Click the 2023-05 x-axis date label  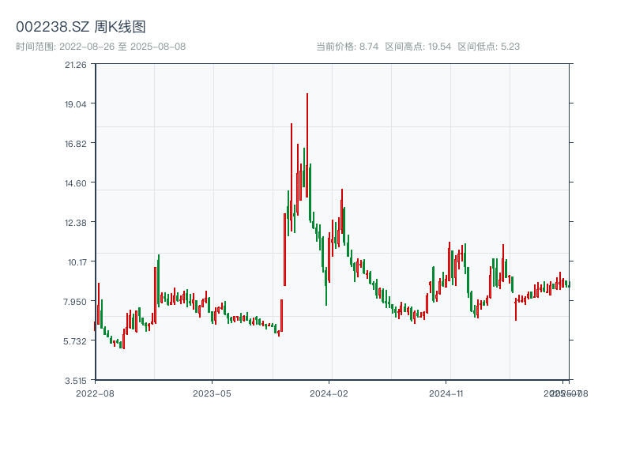pos(212,393)
